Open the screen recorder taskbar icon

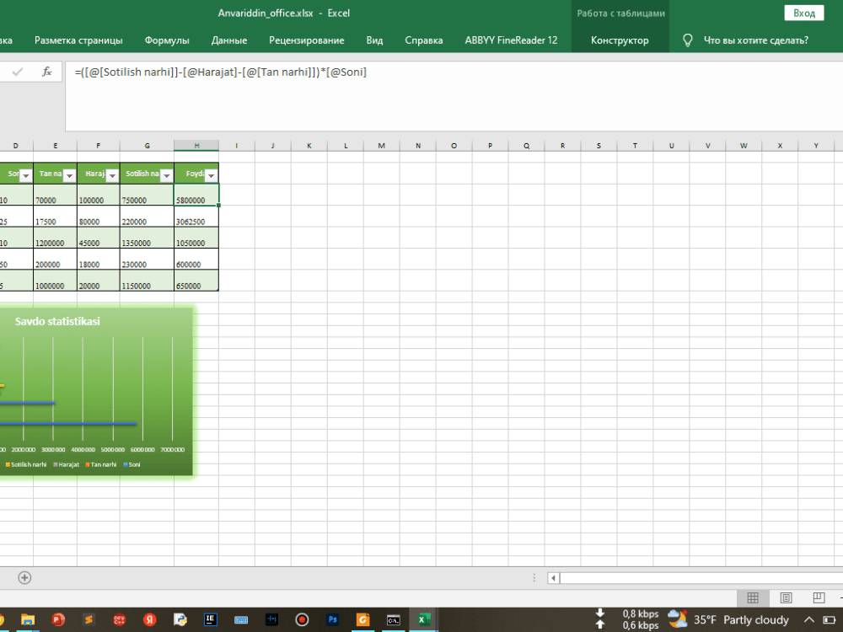pos(302,619)
